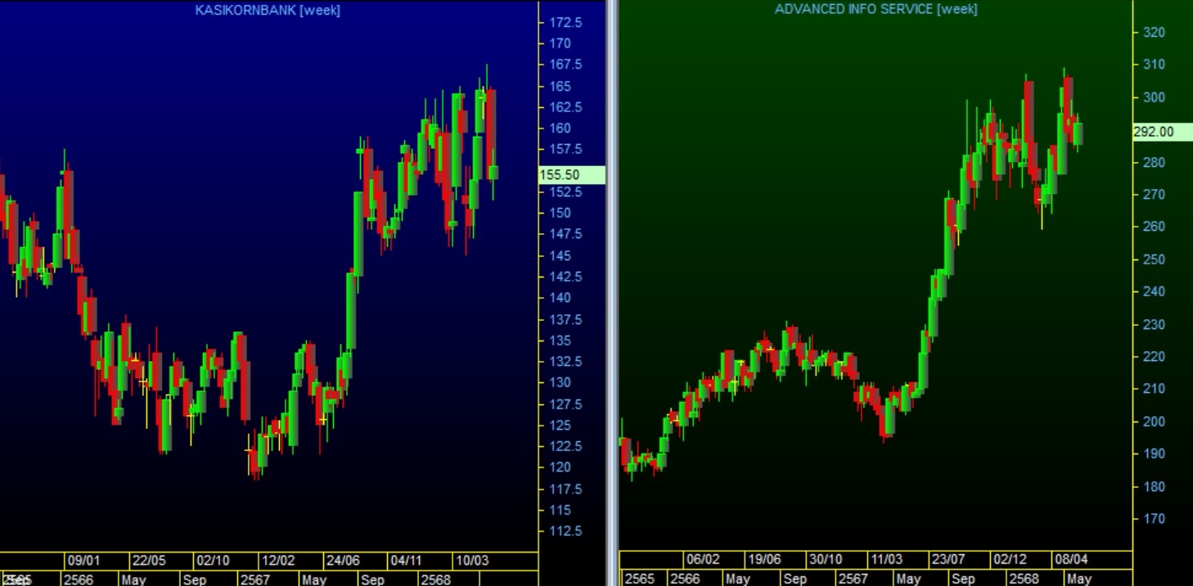Click 210 on the Advanced Info price axis
This screenshot has width=1193, height=586.
1154,389
